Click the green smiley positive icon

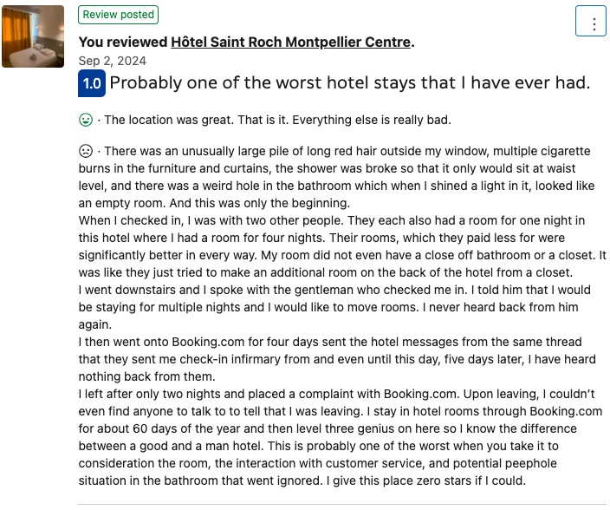(x=86, y=120)
